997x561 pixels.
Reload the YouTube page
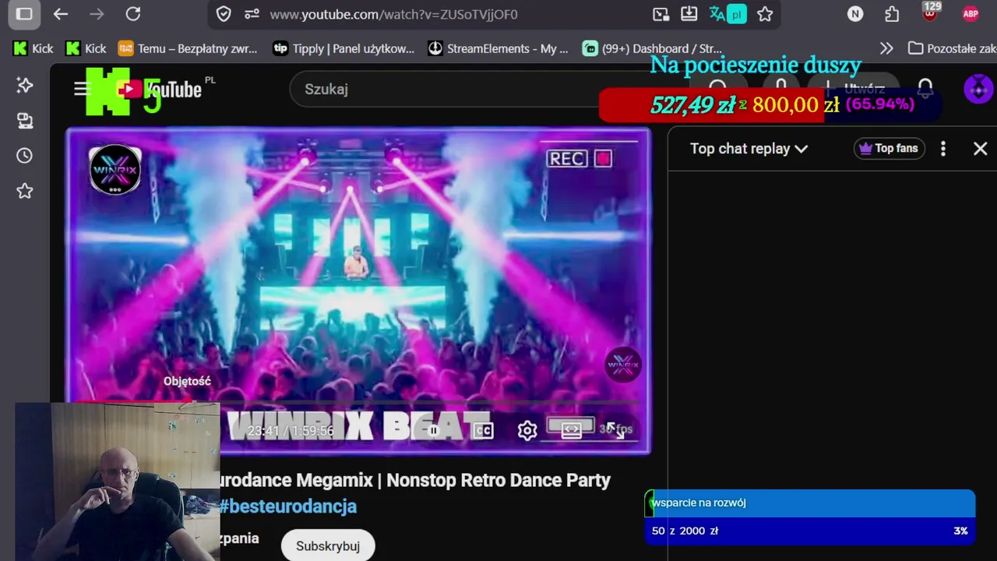click(133, 14)
